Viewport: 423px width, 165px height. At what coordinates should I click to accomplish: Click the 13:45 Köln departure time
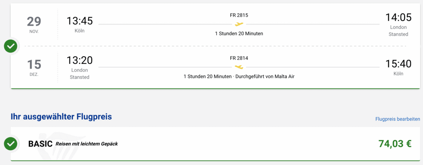point(80,21)
